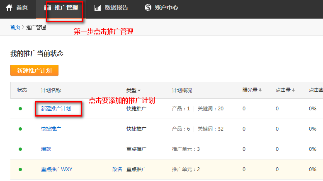The image size is (323, 181).
Task: Click green status dot for 爆款 row
Action: point(20,149)
